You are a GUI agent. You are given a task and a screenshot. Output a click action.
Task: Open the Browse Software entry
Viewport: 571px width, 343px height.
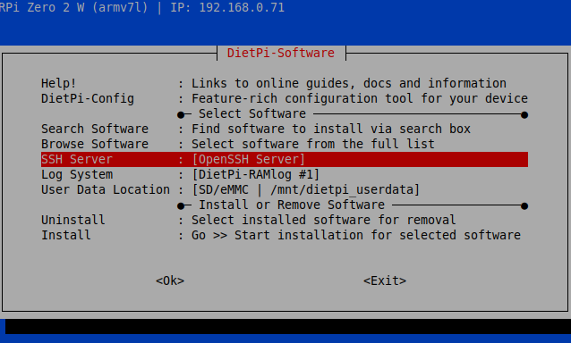(x=285, y=144)
